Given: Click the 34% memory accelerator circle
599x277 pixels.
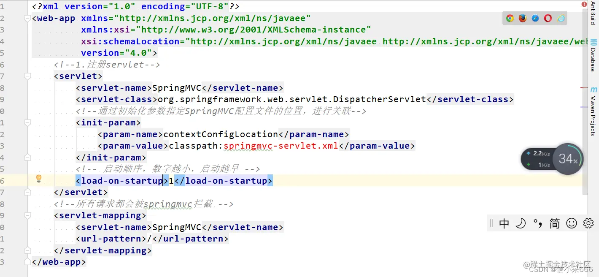Looking at the screenshot, I should point(568,159).
